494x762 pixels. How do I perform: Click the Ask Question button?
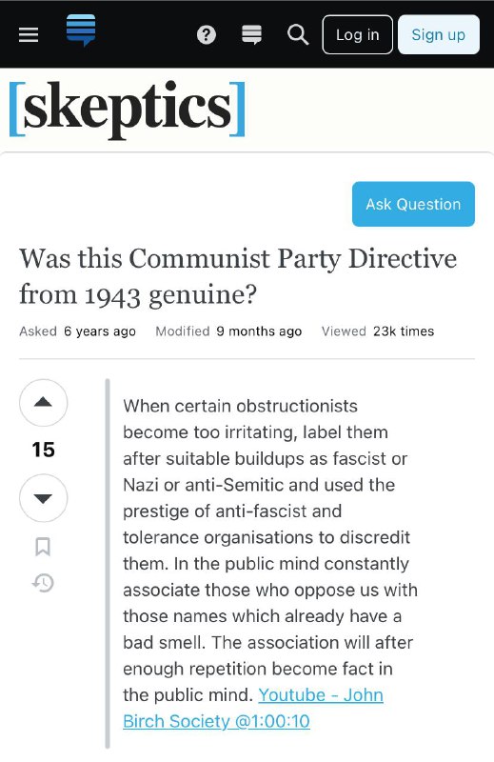point(413,204)
